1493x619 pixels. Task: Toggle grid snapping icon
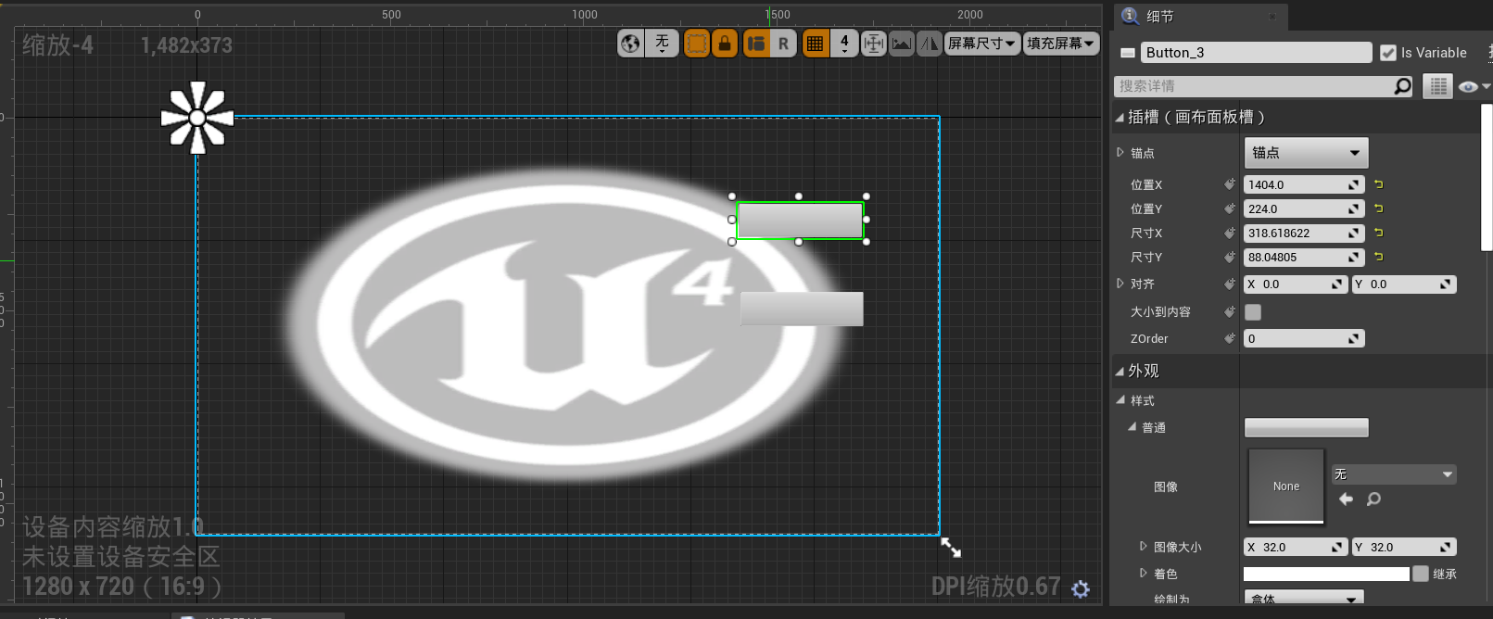(816, 44)
